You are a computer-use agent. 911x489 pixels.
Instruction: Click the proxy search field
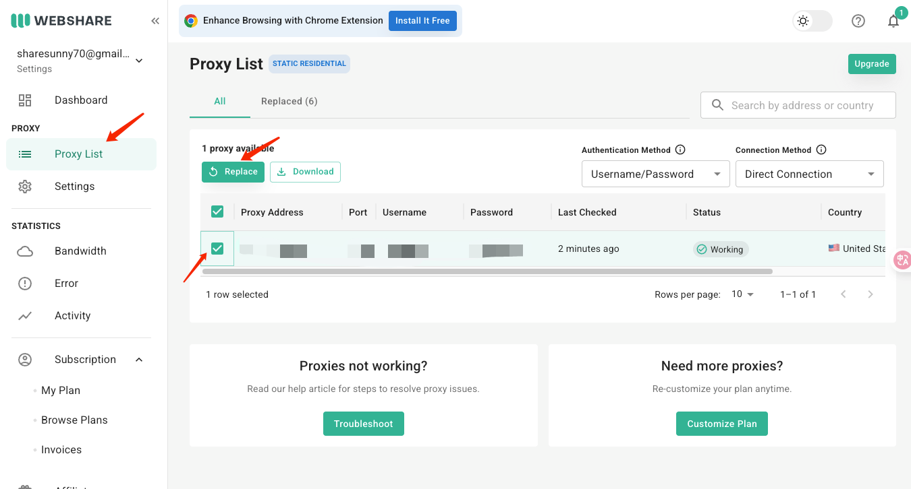798,105
